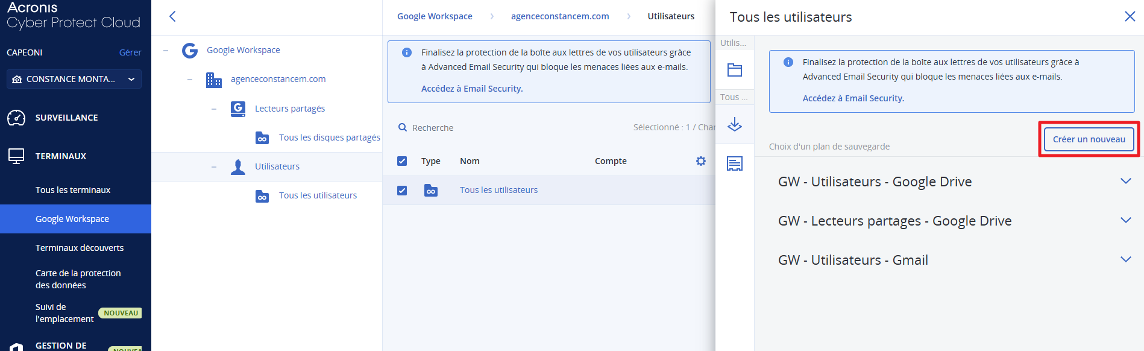1144x351 pixels.
Task: Click the tenant building icon beside CONSTANCE MONTA
Action: click(x=17, y=79)
